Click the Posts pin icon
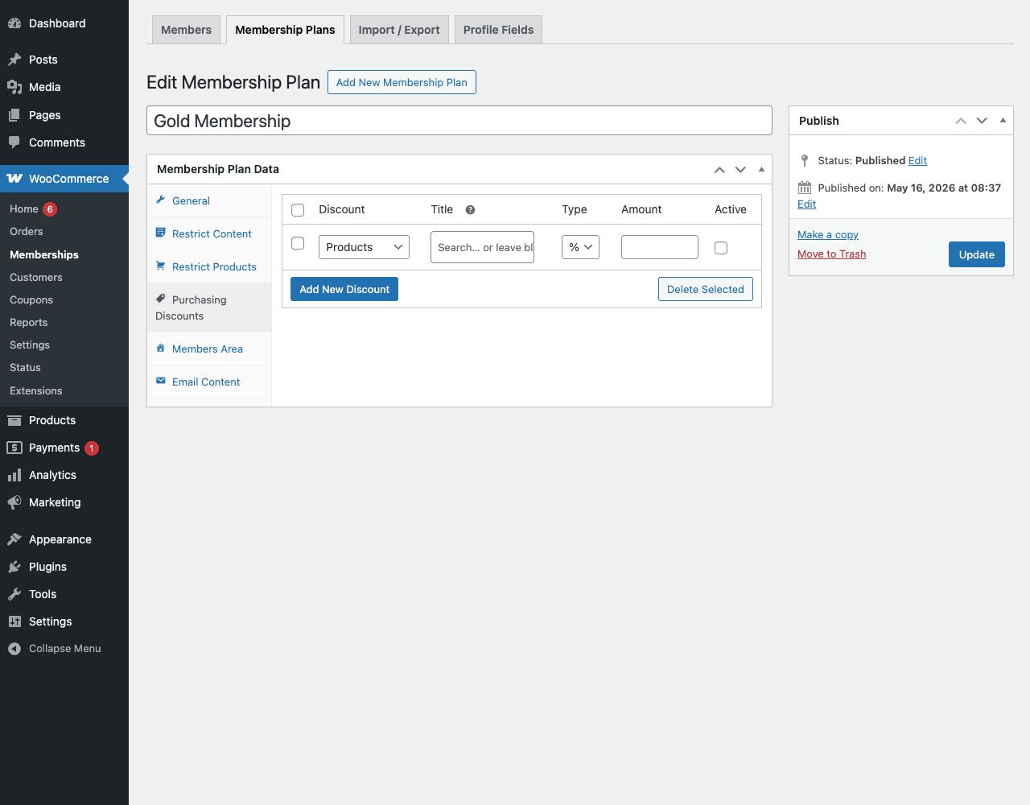Screen dimensions: 1030x805 click(14, 60)
